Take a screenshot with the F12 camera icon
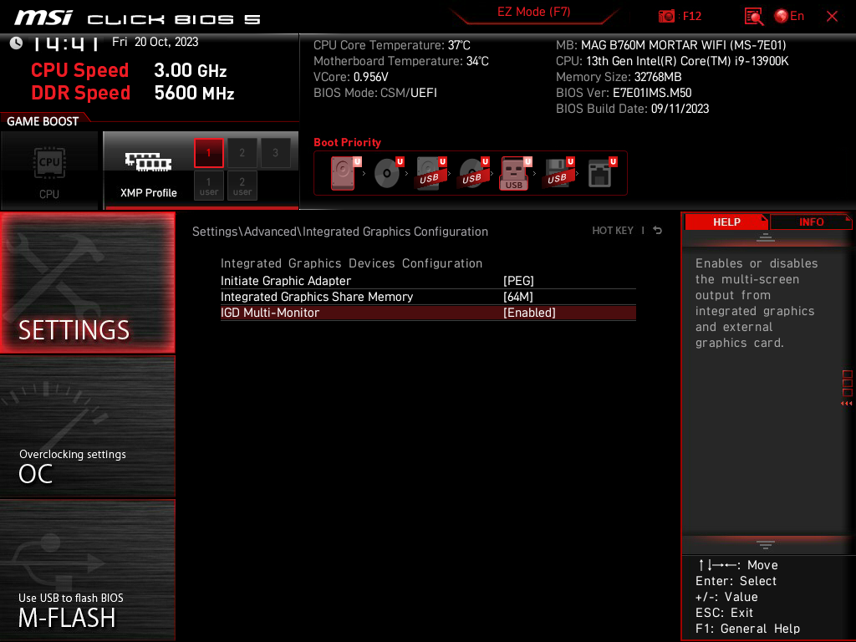Screen dimensions: 856x642 click(x=666, y=16)
